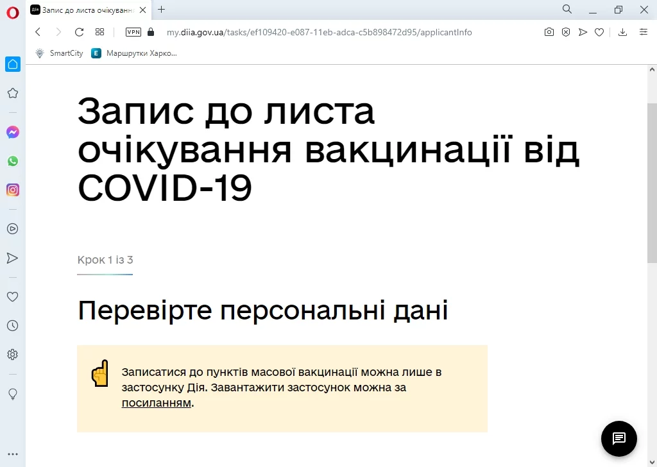The height and width of the screenshot is (467, 657).
Task: Go forward with the arrow button
Action: (x=58, y=32)
